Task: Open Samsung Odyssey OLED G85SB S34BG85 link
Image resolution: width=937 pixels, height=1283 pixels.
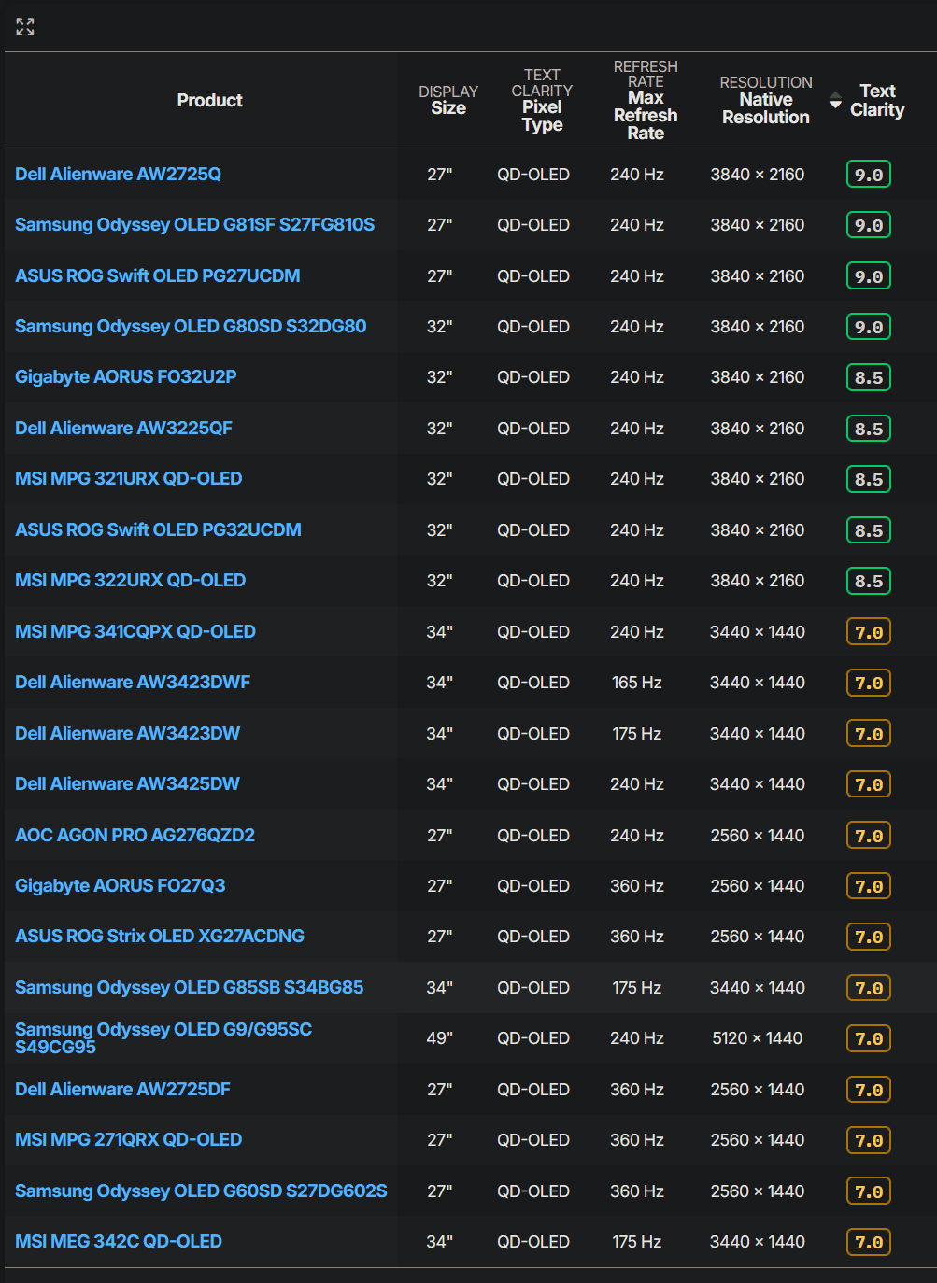Action: click(189, 987)
